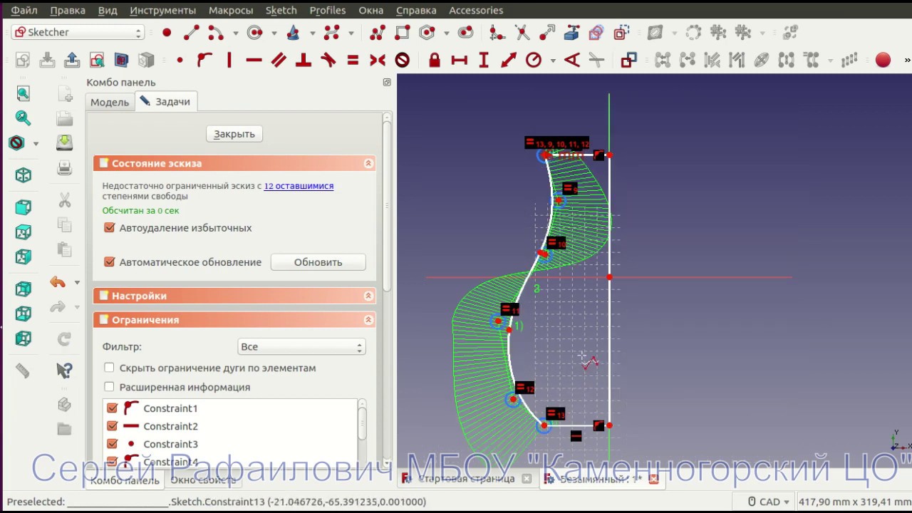Apply Perpendicular constraint
Viewport: 912px width, 513px height.
304,61
